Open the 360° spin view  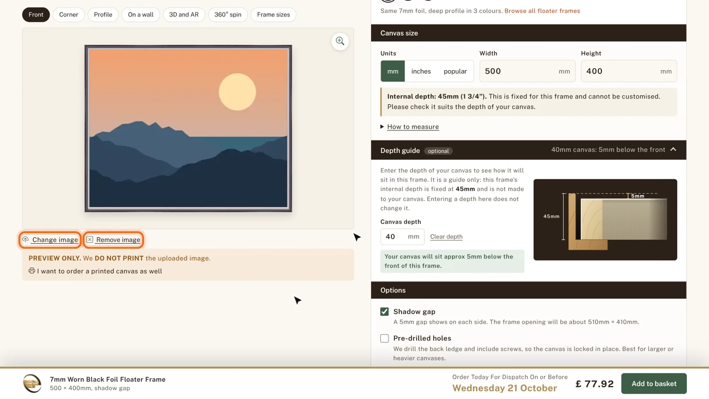pyautogui.click(x=228, y=15)
